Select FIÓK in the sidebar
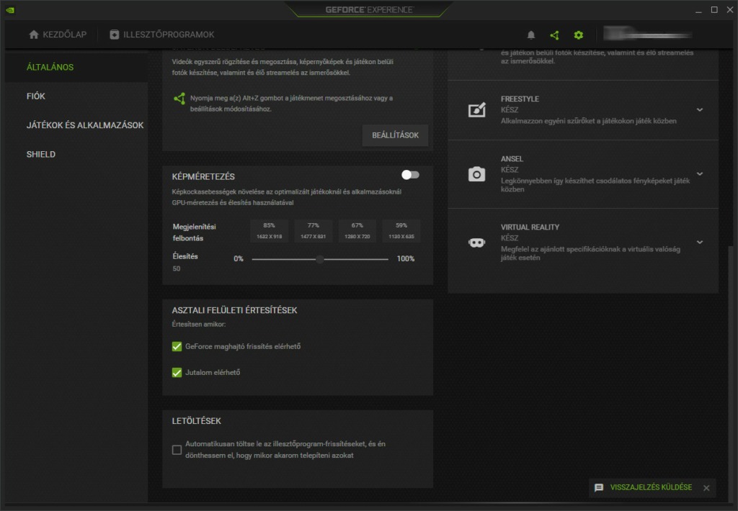 [x=36, y=96]
